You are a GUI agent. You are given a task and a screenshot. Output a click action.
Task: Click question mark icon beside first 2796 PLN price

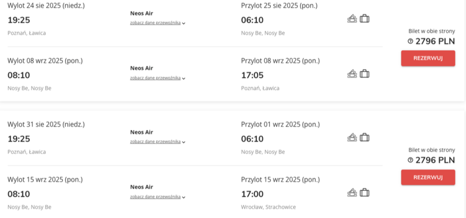411,41
